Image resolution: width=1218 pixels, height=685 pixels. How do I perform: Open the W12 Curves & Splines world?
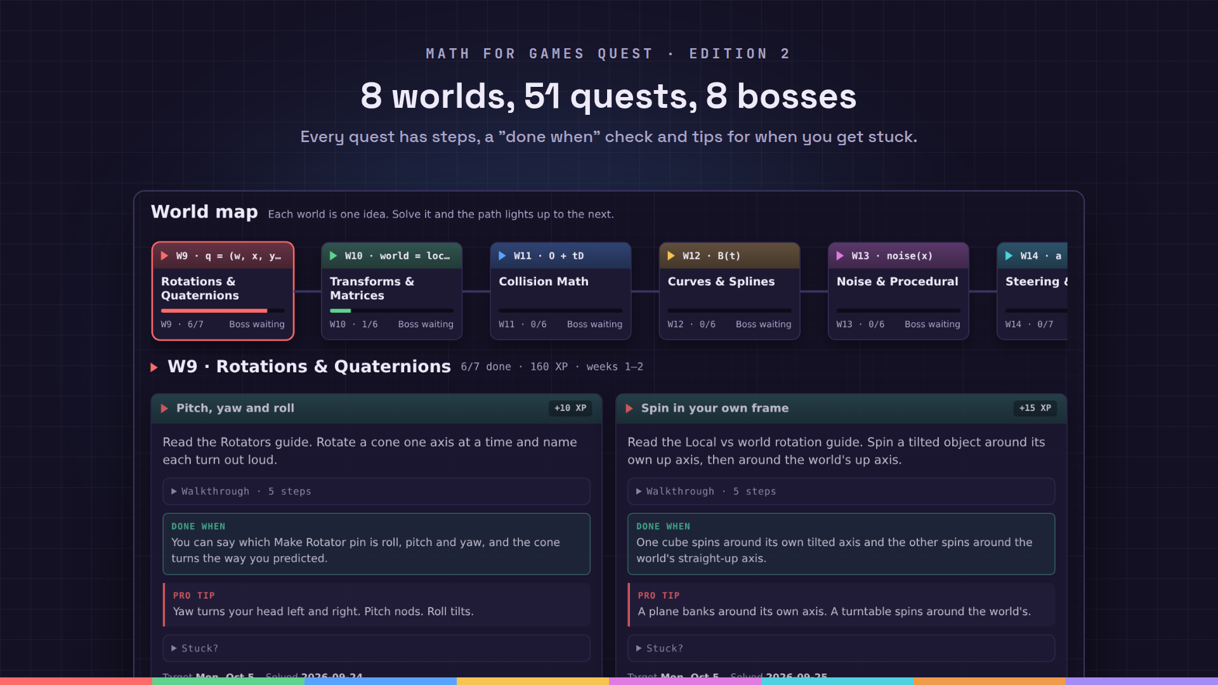click(x=729, y=291)
